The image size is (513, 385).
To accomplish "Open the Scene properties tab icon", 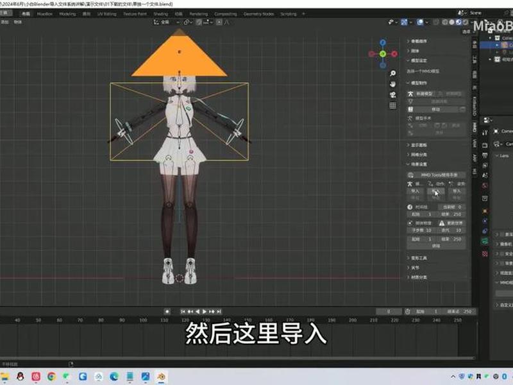I will (485, 175).
